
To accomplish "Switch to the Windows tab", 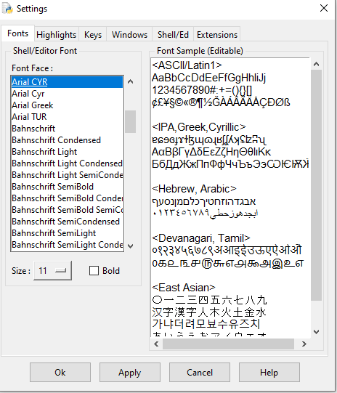I will [129, 35].
